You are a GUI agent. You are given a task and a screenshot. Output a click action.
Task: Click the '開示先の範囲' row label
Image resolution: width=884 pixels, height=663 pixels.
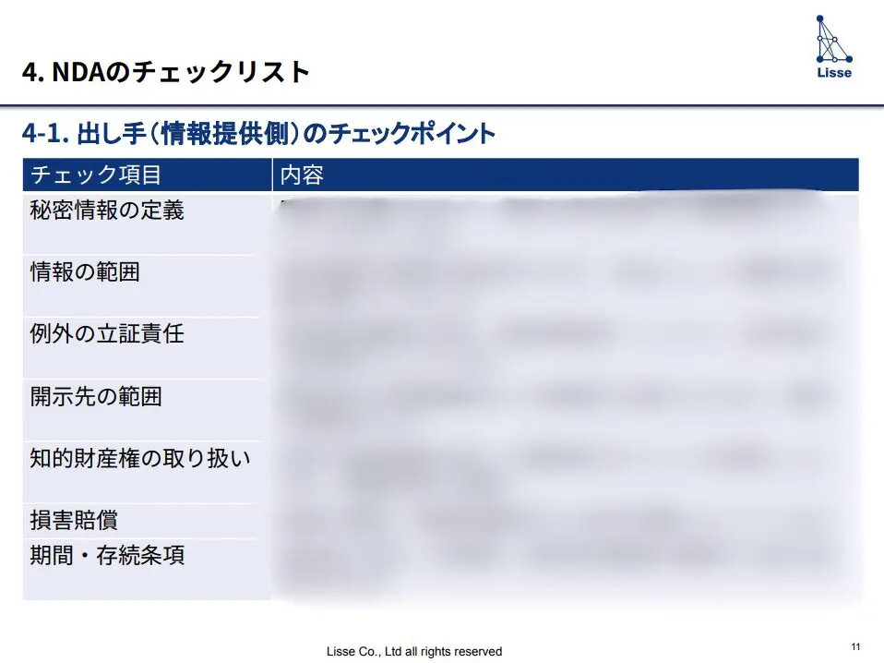tap(96, 397)
